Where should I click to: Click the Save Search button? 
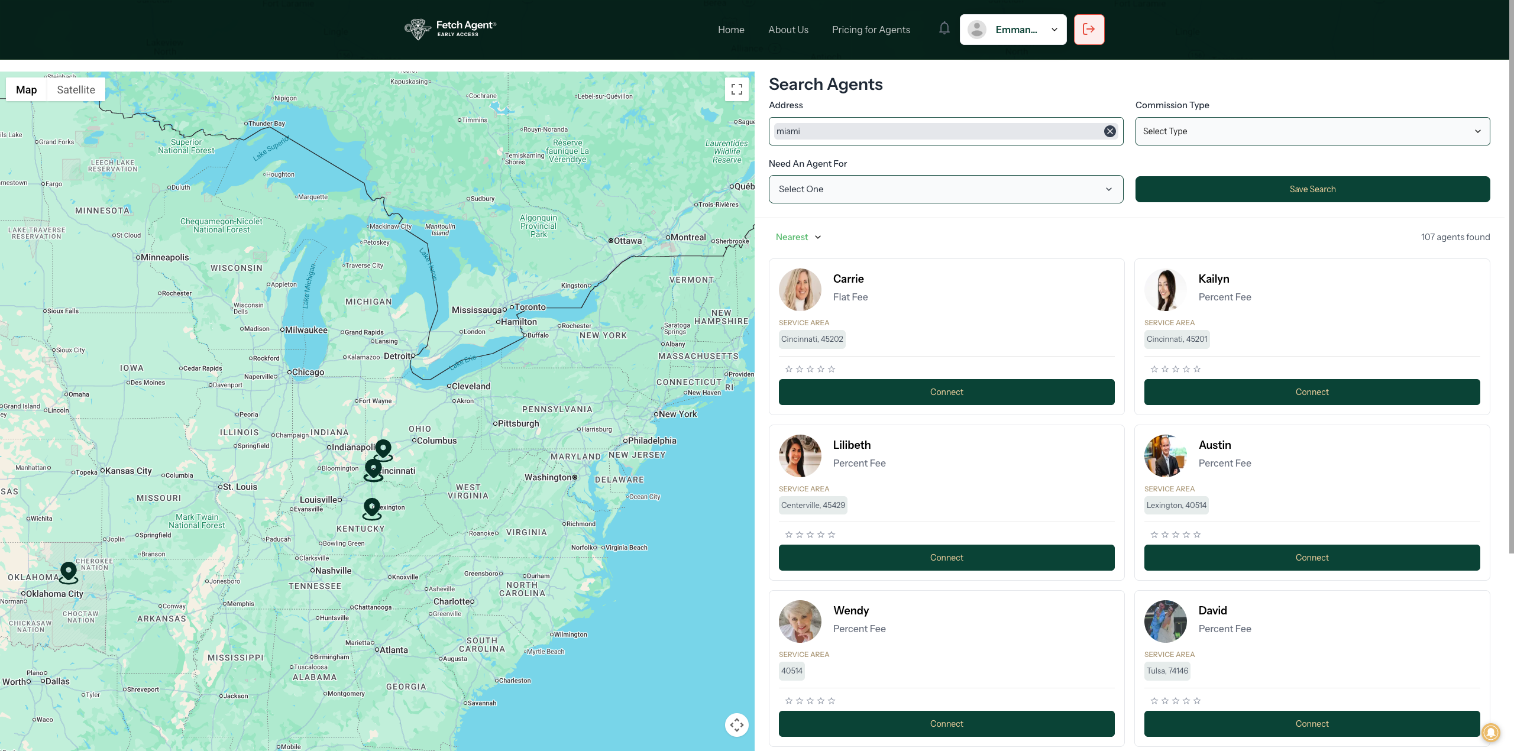click(1312, 189)
